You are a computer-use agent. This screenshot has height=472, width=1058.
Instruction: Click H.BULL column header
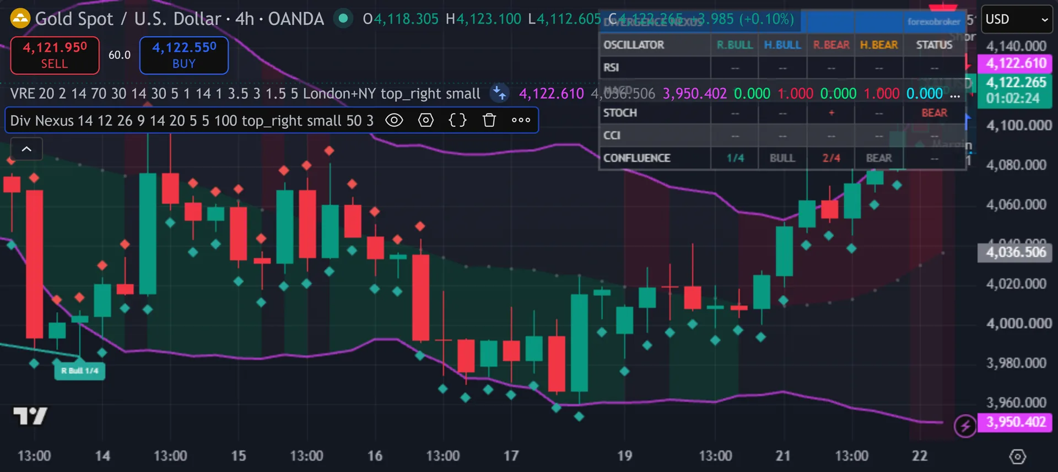tap(782, 45)
